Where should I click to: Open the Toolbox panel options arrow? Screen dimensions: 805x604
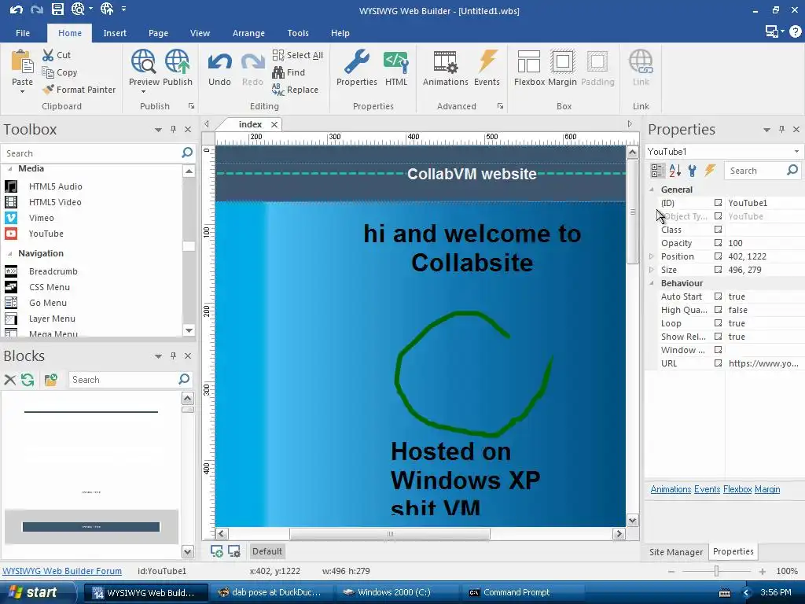[158, 130]
